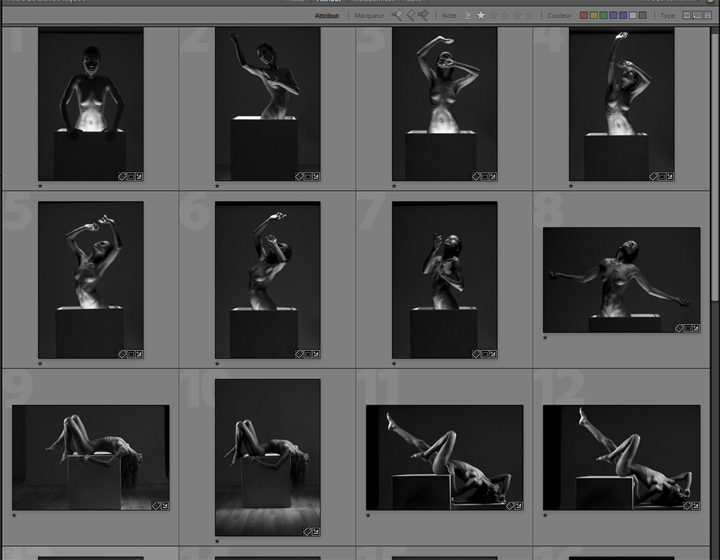Select photo 11 thumbnail
The image size is (720, 560).
(444, 457)
